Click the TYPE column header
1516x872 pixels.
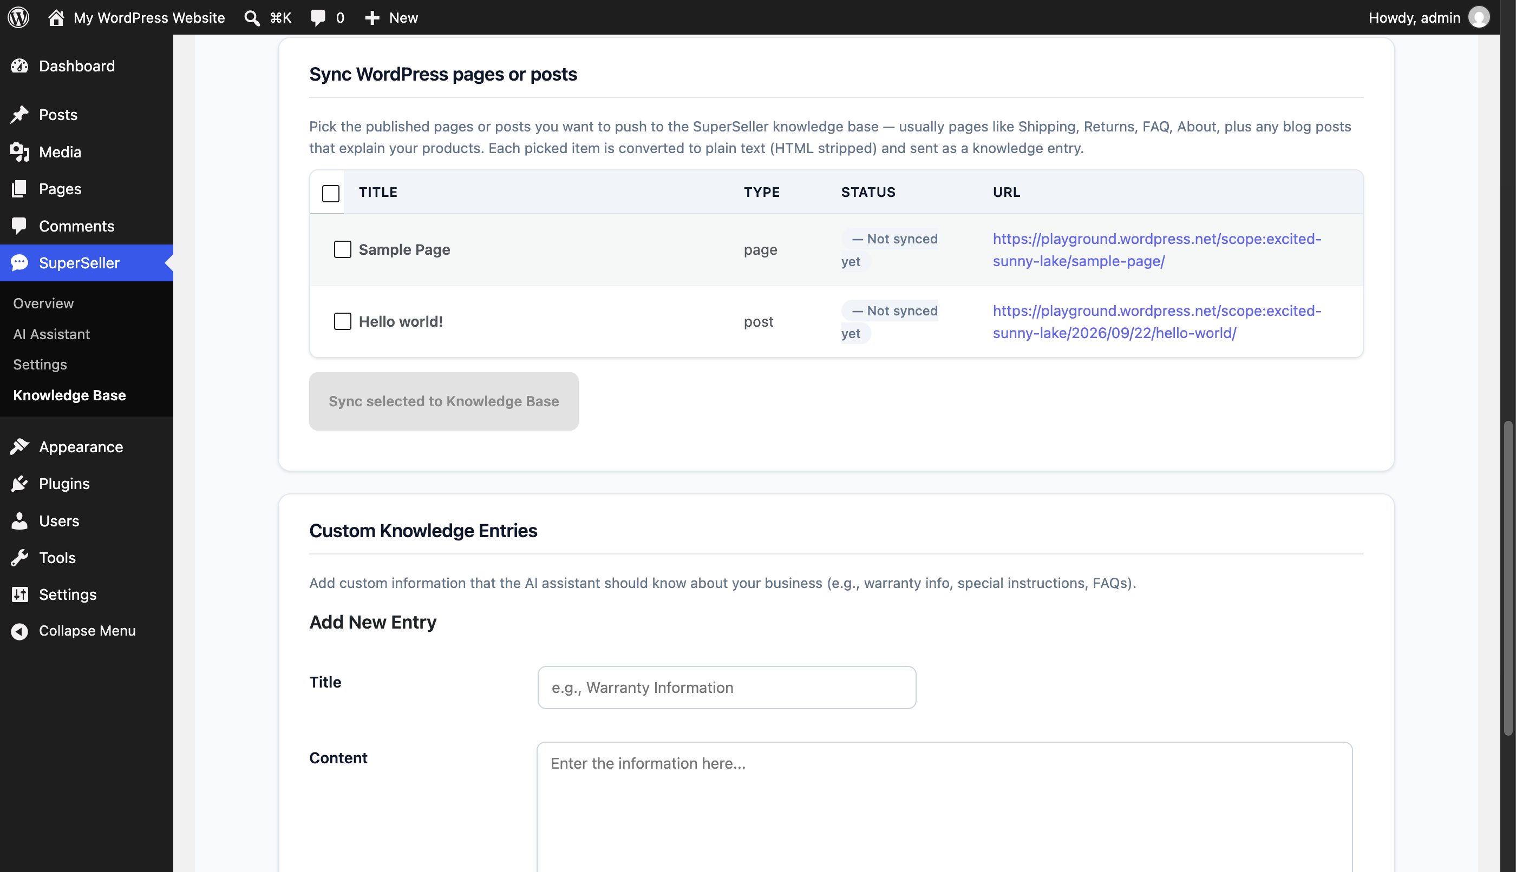click(x=762, y=192)
